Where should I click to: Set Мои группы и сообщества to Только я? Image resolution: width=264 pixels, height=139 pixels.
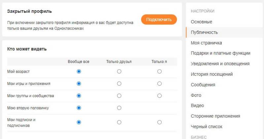tap(159, 96)
